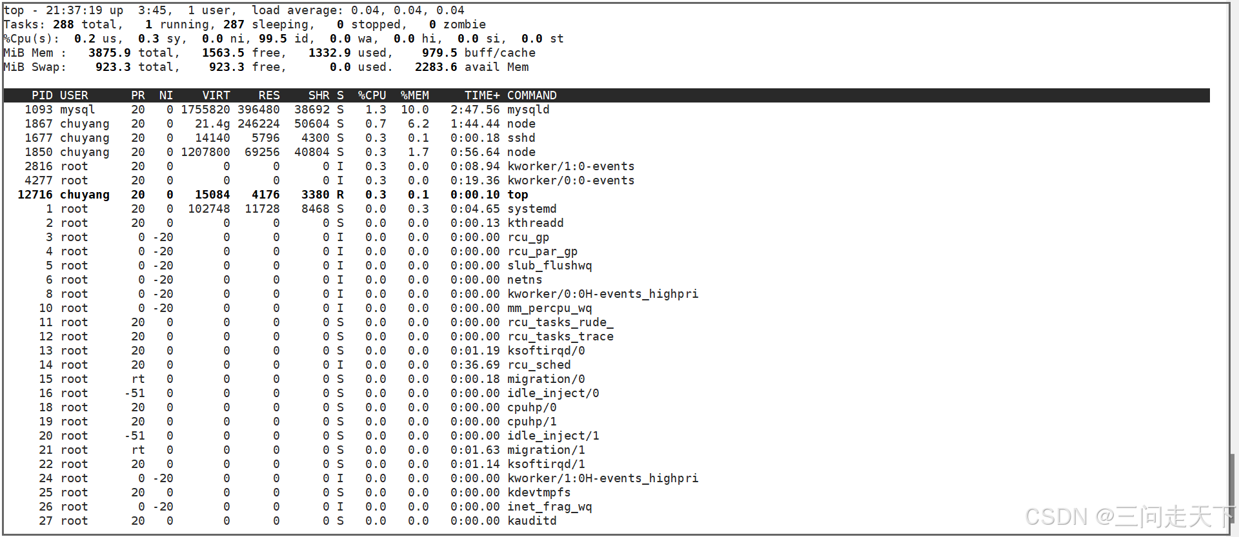The height and width of the screenshot is (537, 1239).
Task: Click PID 1867 of the node process
Action: 39,124
